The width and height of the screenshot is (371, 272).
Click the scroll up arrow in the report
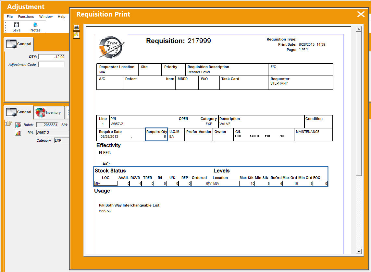(359, 29)
